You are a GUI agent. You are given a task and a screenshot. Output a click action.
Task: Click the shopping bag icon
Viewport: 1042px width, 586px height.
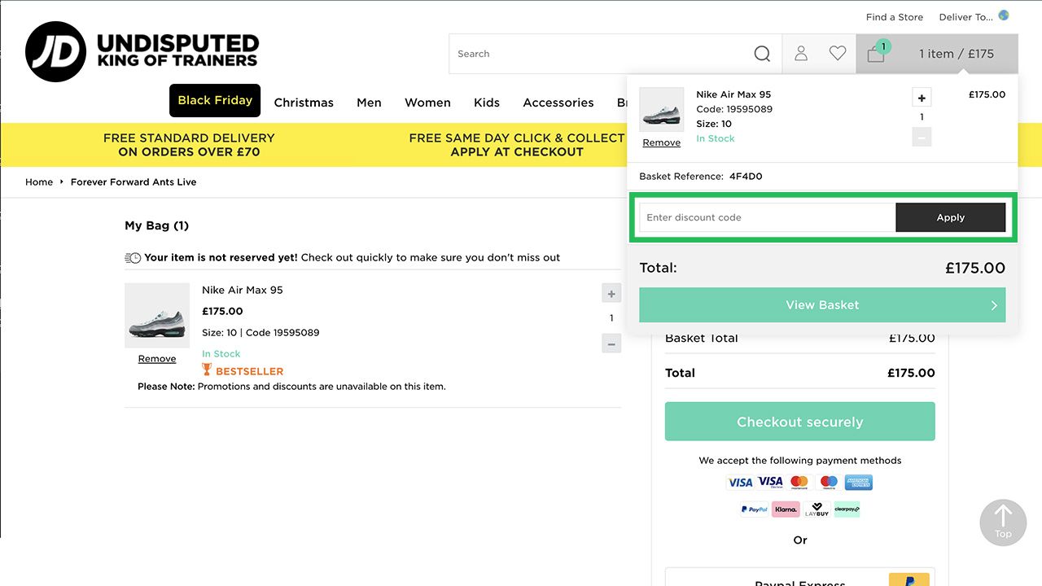click(x=876, y=54)
